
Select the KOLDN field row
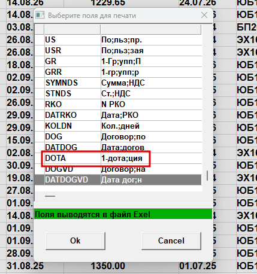click(x=118, y=126)
